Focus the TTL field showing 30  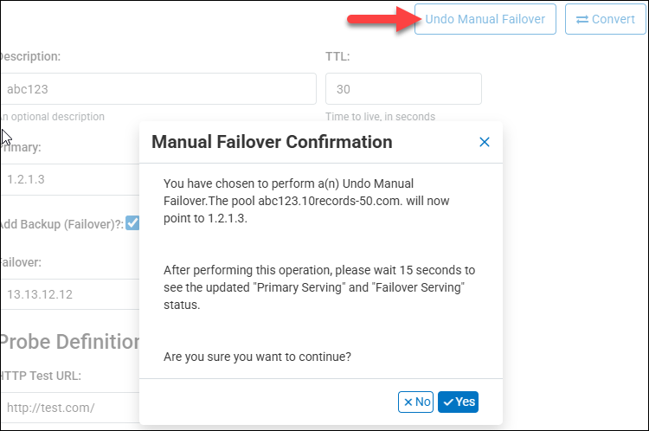[403, 88]
